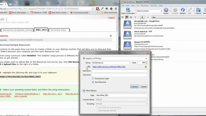Viewport: 206px width, 116px height.
Task: Switch to outline browser view icon
Action: click(x=123, y=17)
